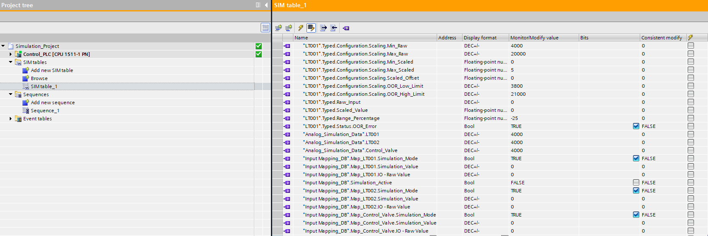Screen dimensions: 708x236
Task: Toggle Bits checkbox for Simulation_Active row
Action: coord(636,183)
